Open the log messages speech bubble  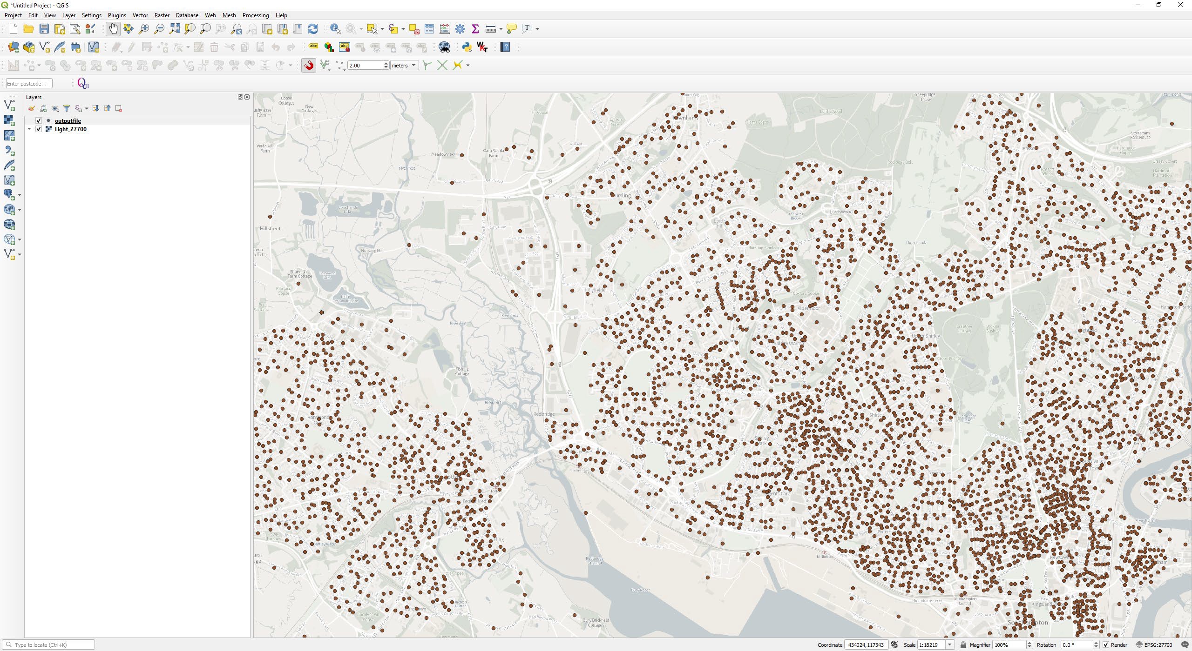point(1185,644)
